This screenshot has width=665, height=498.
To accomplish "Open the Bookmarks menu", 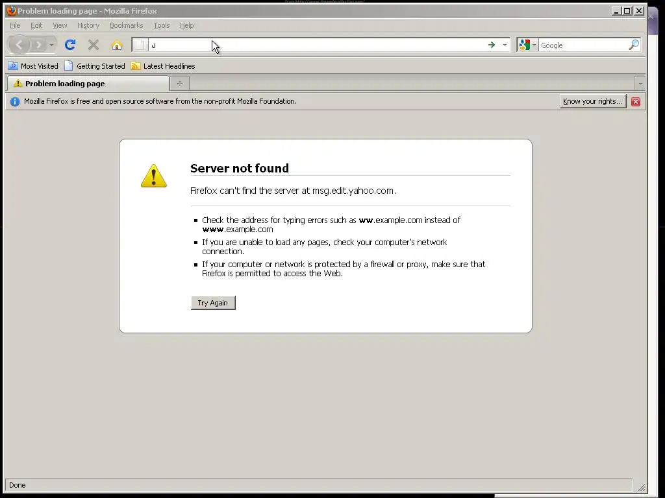I will point(127,25).
